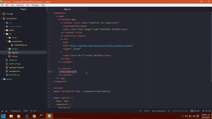Image resolution: width=212 pixels, height=119 pixels.
Task: Open the Windows Start menu
Action: 3,116
